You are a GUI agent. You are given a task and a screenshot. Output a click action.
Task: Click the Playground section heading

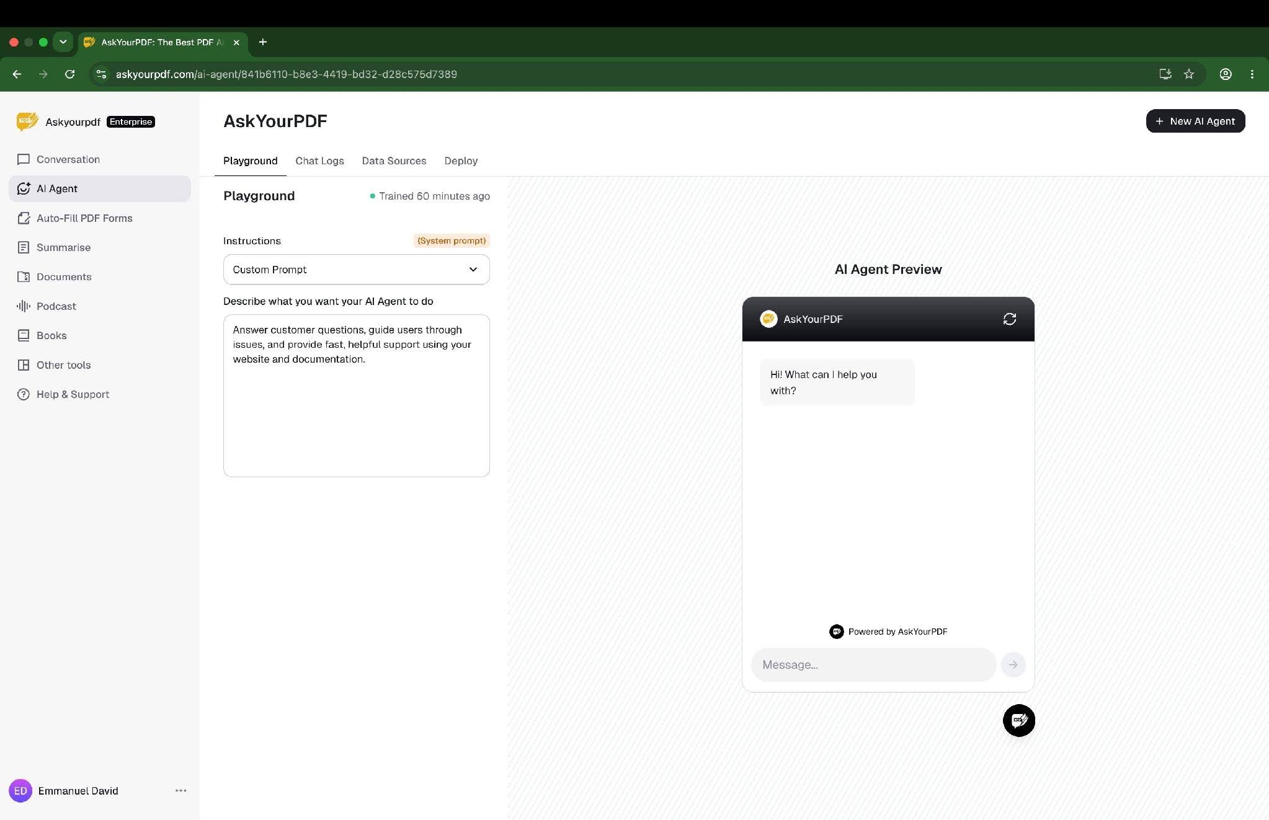[x=259, y=196]
